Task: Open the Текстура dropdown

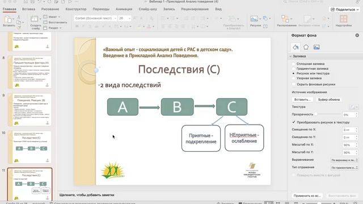Action: coord(354,107)
